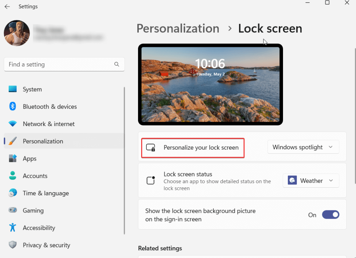Image resolution: width=356 pixels, height=258 pixels.
Task: Click the lock screen preview image
Action: click(x=210, y=84)
